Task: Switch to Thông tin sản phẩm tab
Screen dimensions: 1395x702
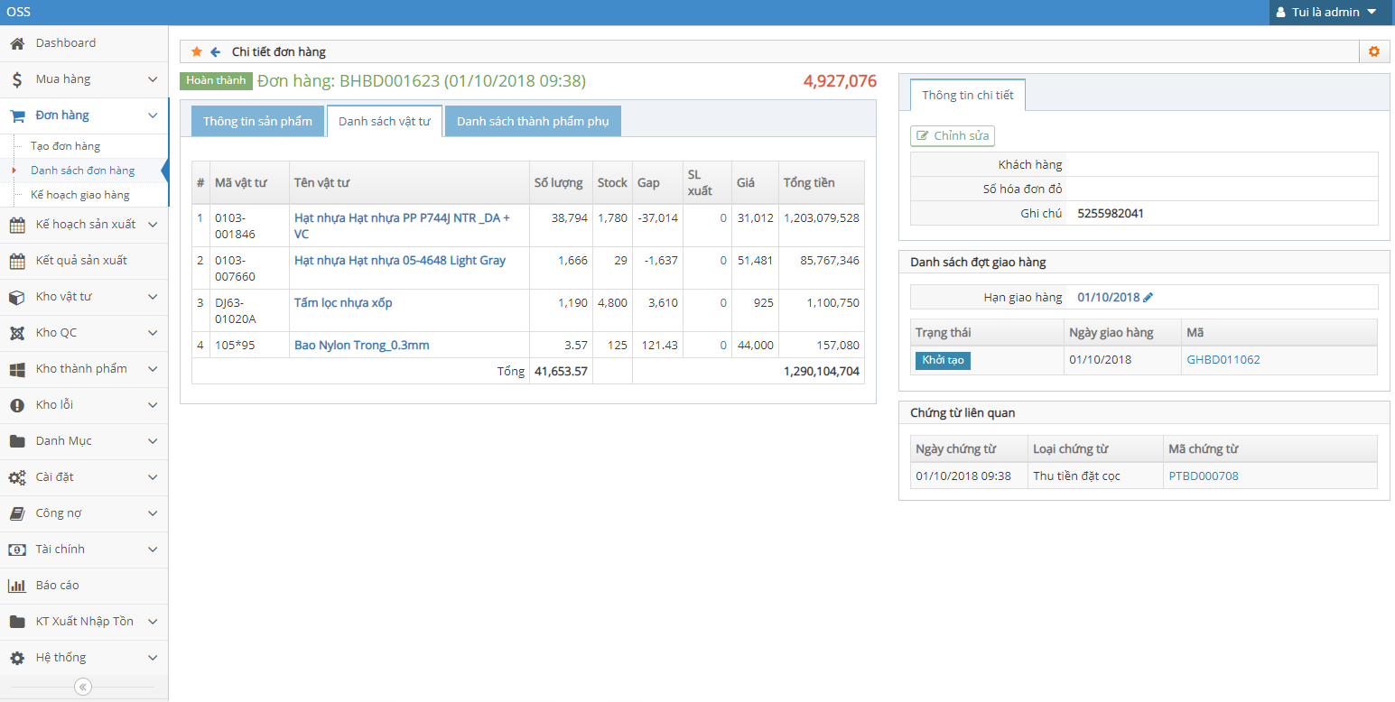Action: pos(257,121)
